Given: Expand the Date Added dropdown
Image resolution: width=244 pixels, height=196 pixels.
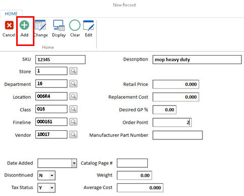Looking at the screenshot, I should [x=74, y=163].
